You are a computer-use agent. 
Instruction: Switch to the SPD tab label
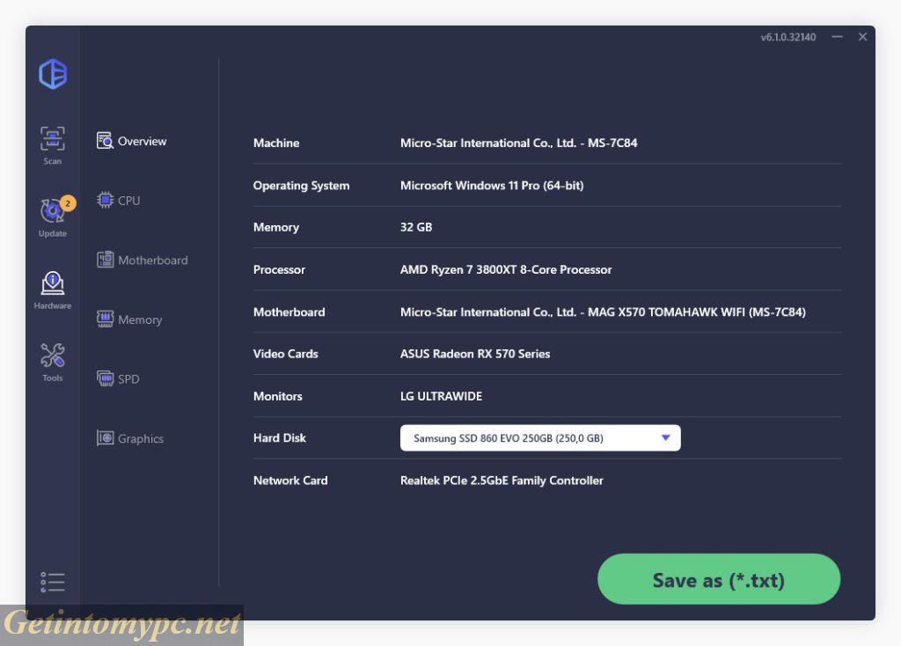click(x=128, y=379)
